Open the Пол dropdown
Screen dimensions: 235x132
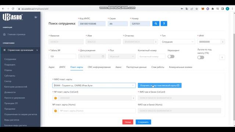tap(122, 56)
